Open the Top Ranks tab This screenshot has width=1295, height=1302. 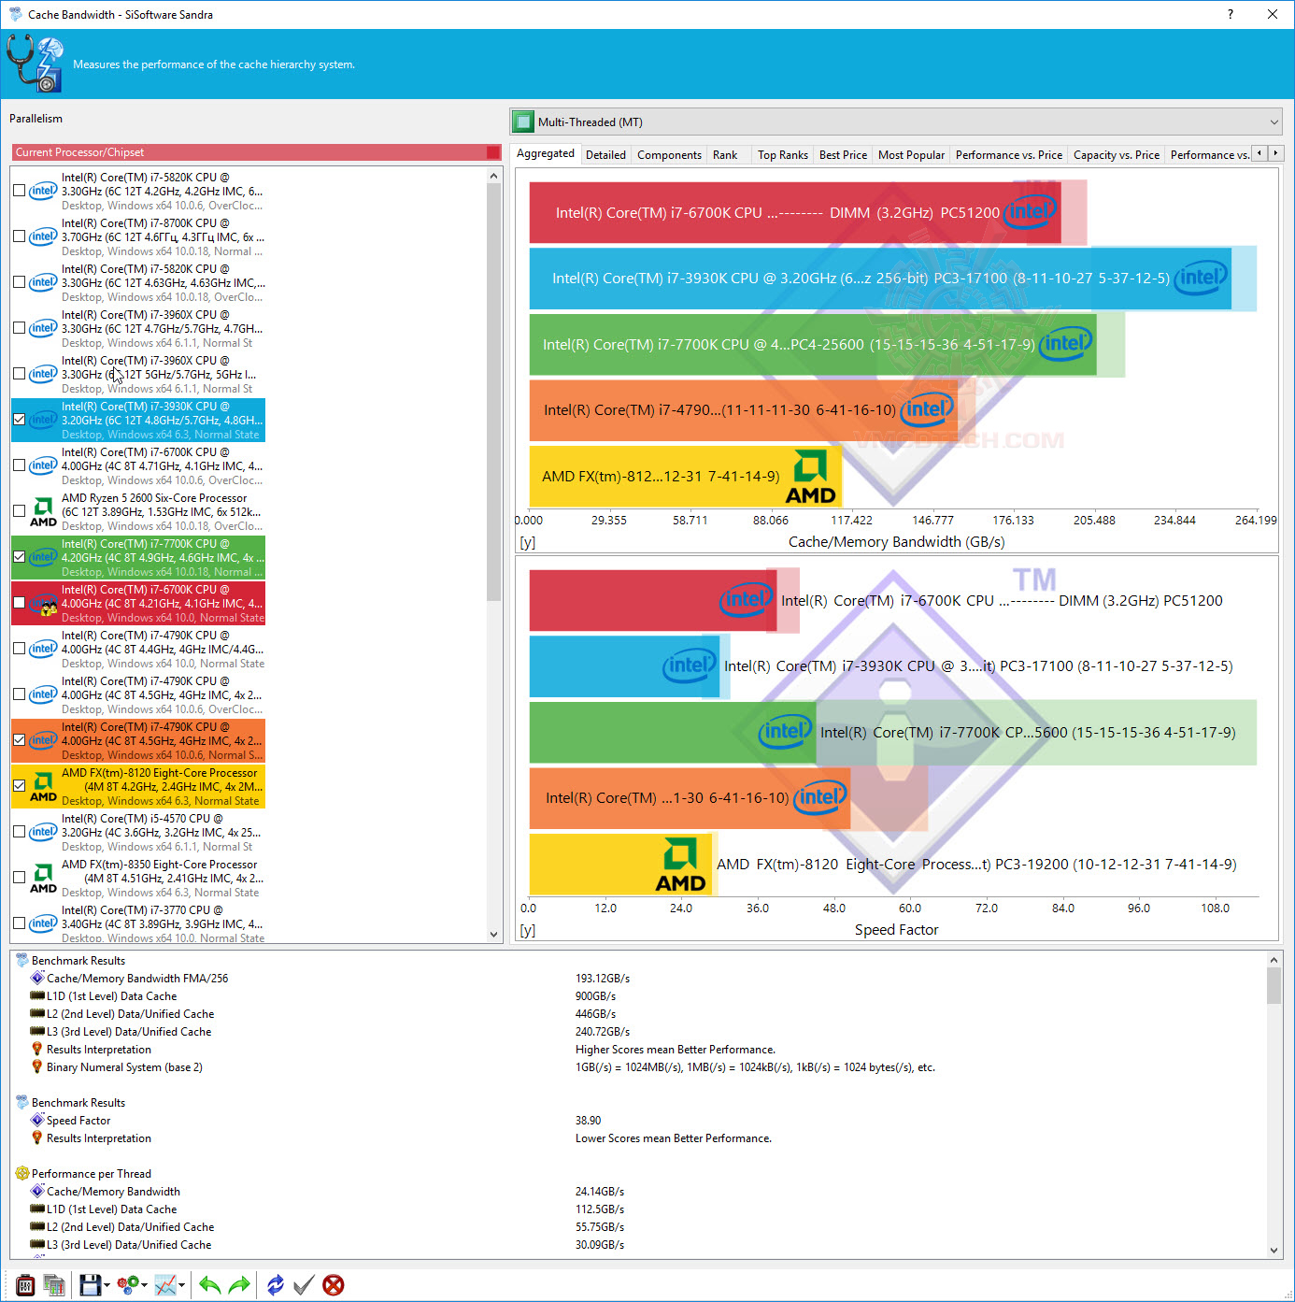click(783, 155)
